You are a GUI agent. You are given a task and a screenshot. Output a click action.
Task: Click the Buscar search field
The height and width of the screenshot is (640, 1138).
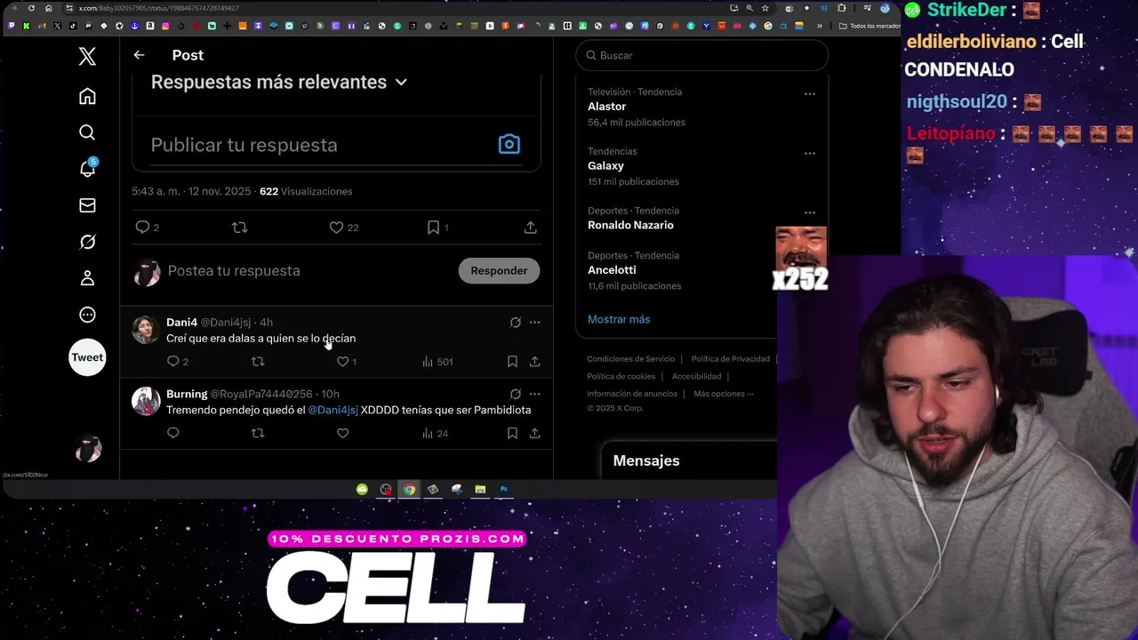click(702, 55)
